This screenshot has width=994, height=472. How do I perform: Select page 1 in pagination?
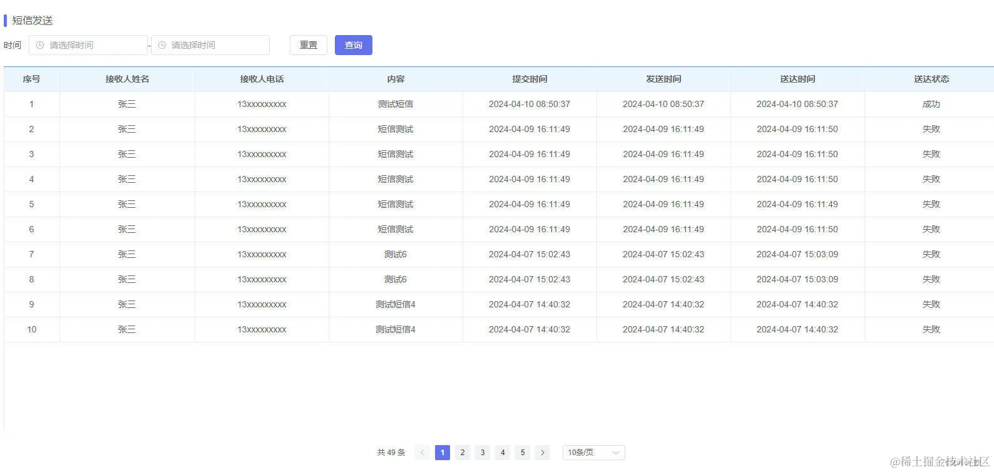pos(443,453)
